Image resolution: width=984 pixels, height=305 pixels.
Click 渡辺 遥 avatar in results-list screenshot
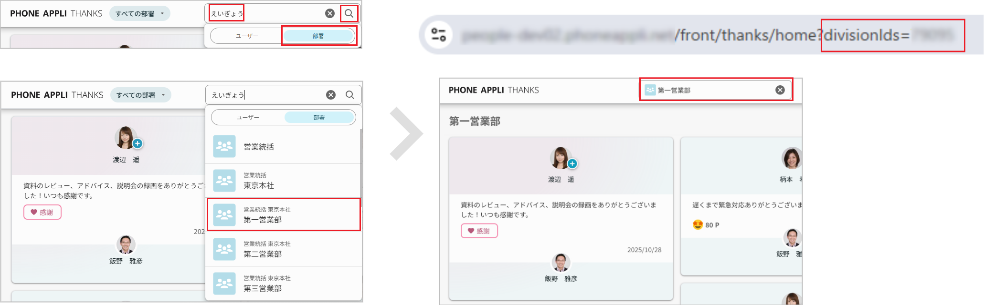coord(126,138)
